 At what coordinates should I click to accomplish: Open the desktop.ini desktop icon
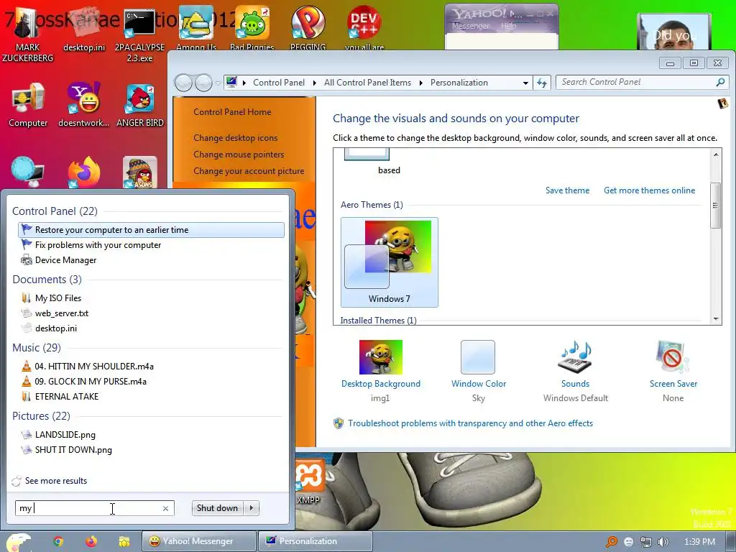pyautogui.click(x=84, y=30)
